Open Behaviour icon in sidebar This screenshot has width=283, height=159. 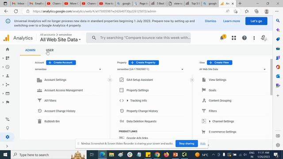[x=8, y=93]
